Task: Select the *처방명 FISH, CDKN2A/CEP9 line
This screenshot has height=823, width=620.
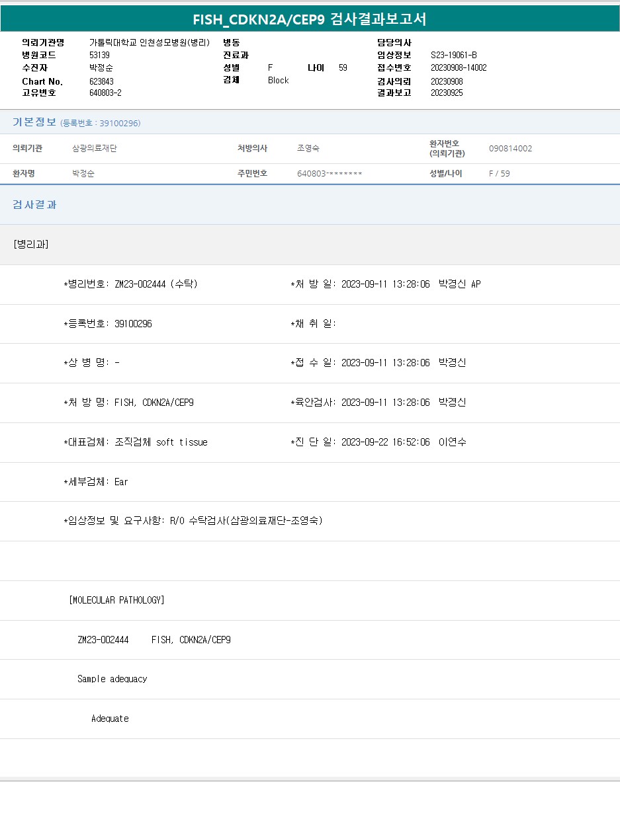Action: (x=128, y=403)
